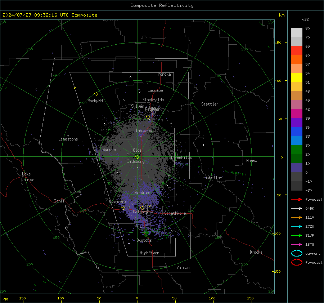Click the magenta 39 dBZ color swatch
Image resolution: width=324 pixels, height=303 pixels.
pyautogui.click(x=297, y=114)
